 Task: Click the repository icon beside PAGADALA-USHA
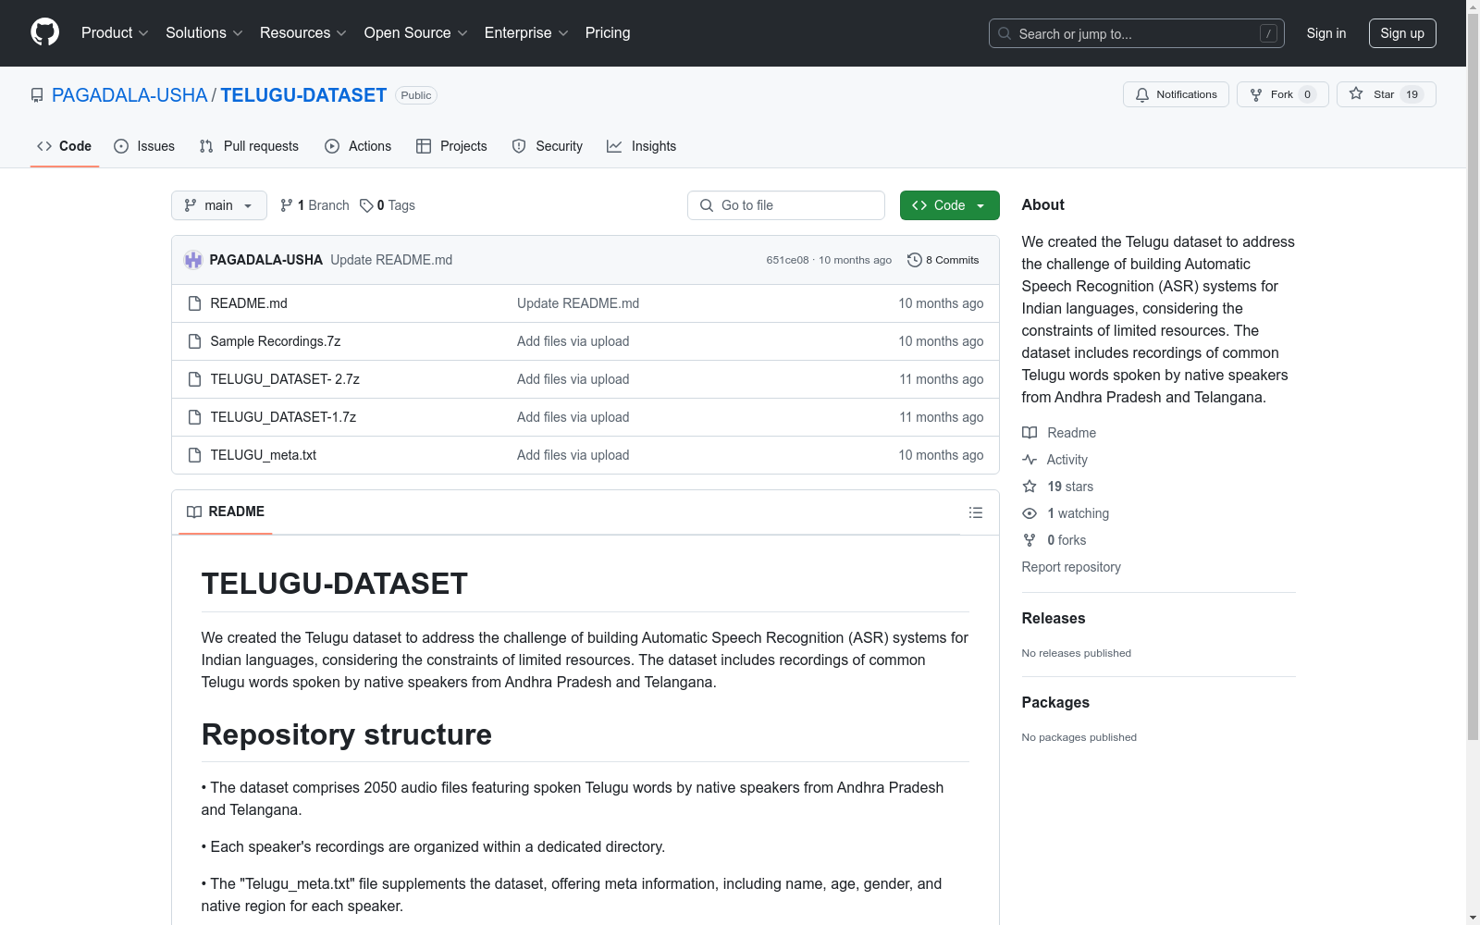[37, 95]
